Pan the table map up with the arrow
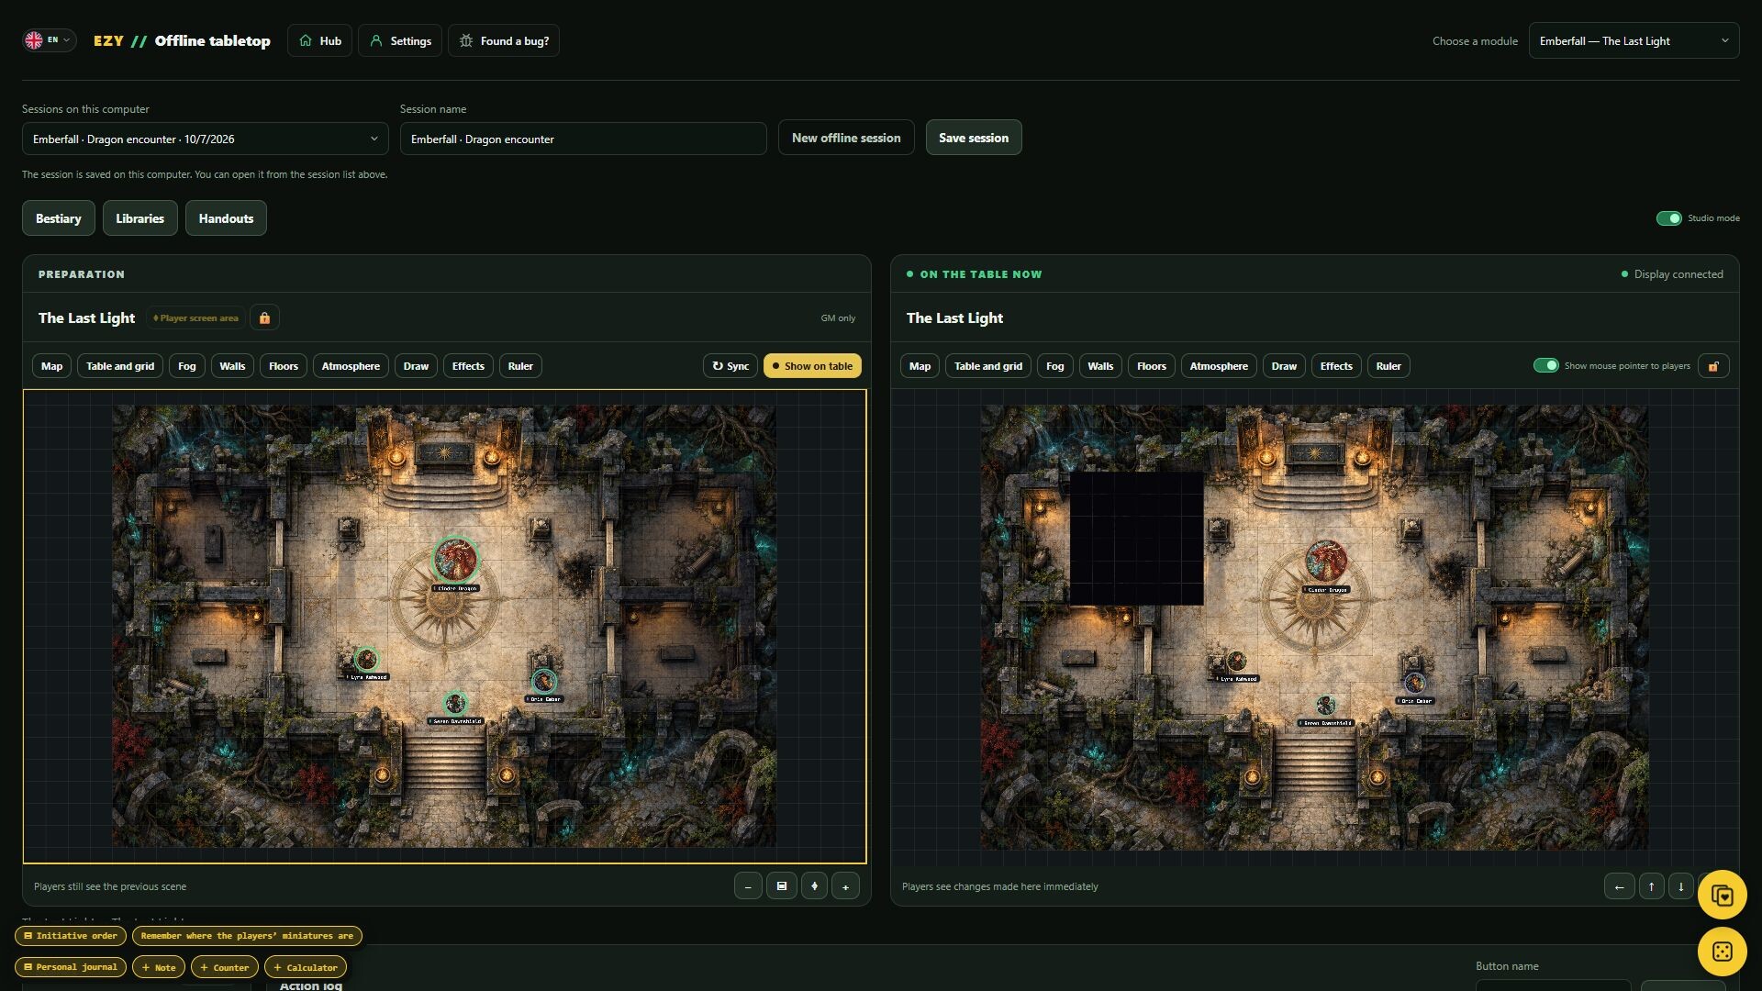The image size is (1762, 991). (1651, 886)
